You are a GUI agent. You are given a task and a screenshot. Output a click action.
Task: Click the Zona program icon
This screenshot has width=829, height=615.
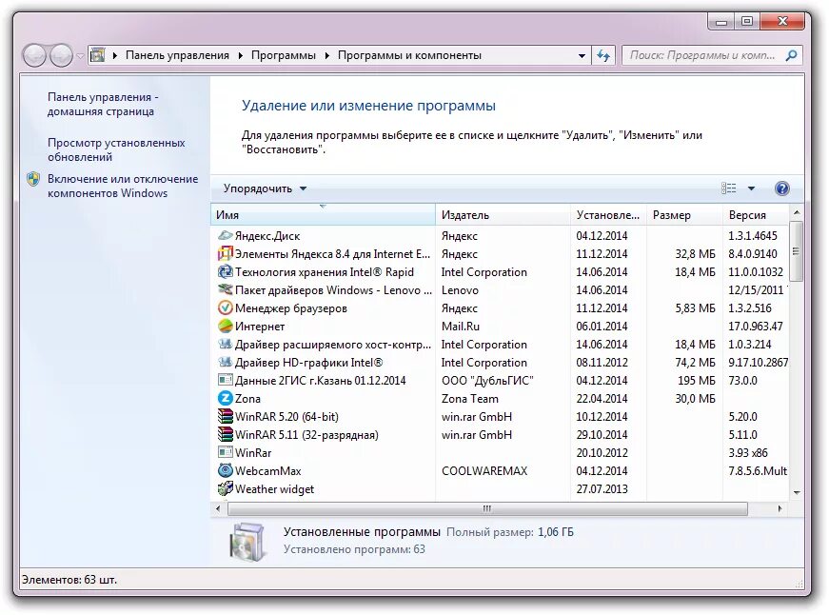click(x=226, y=398)
